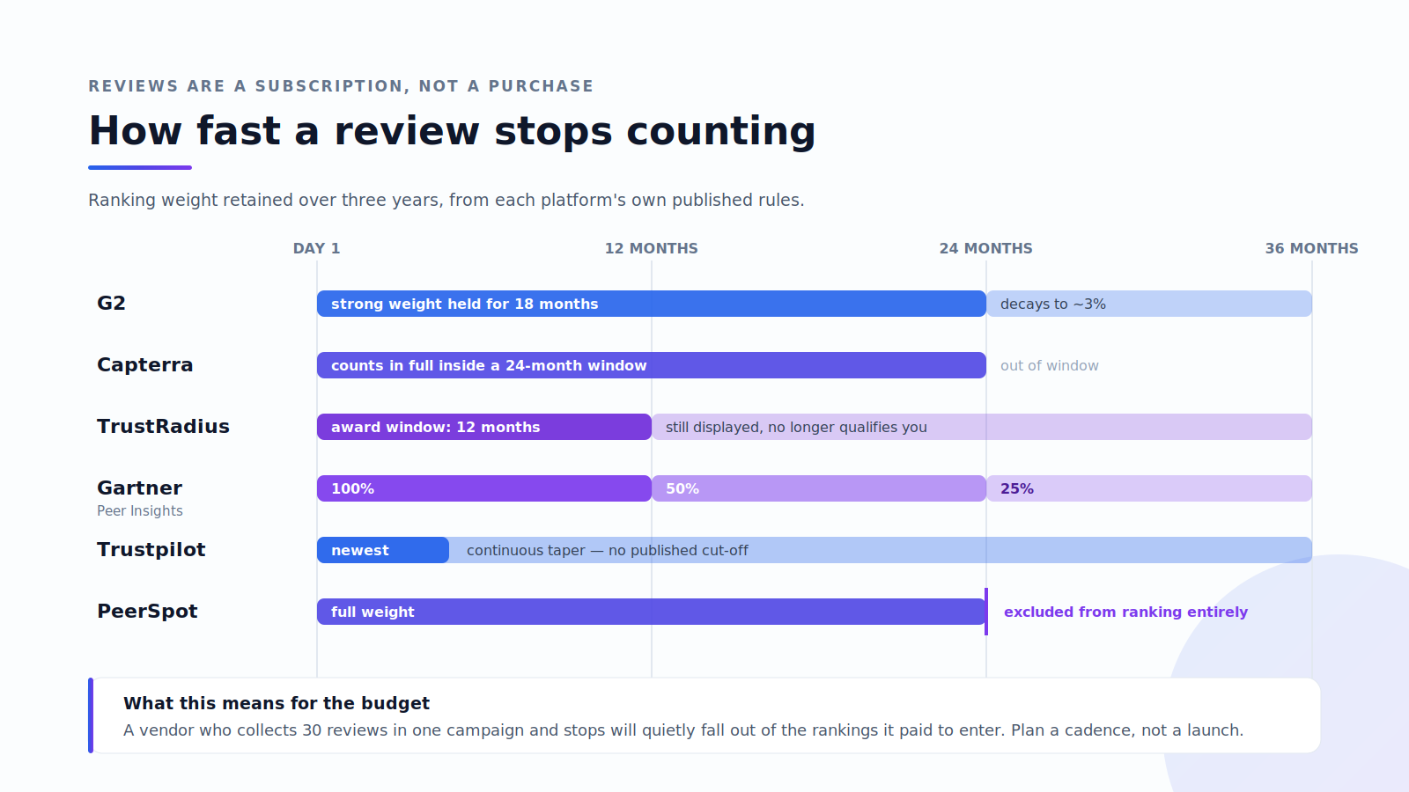Click the "12 MONTHS" axis label

click(x=652, y=248)
